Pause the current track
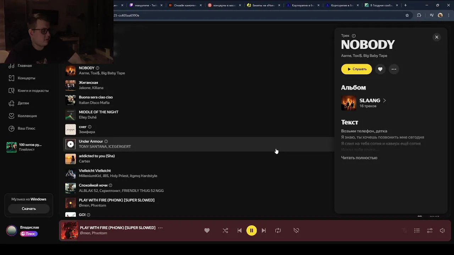454x255 pixels. coord(251,231)
